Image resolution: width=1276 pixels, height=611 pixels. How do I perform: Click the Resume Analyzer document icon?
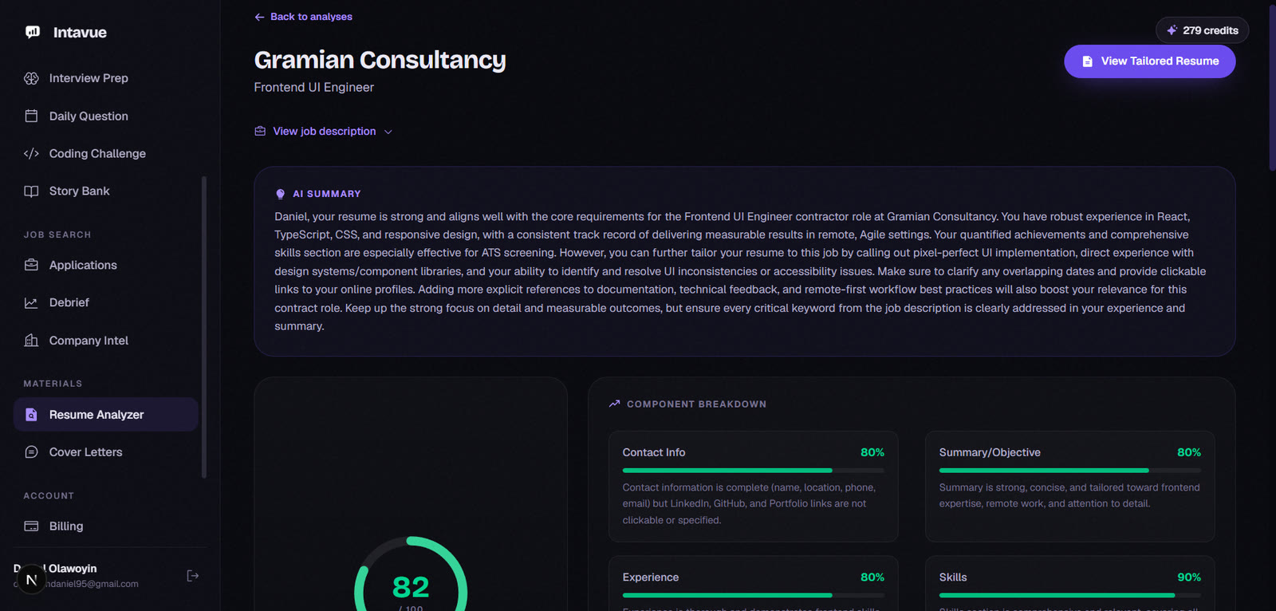tap(31, 415)
